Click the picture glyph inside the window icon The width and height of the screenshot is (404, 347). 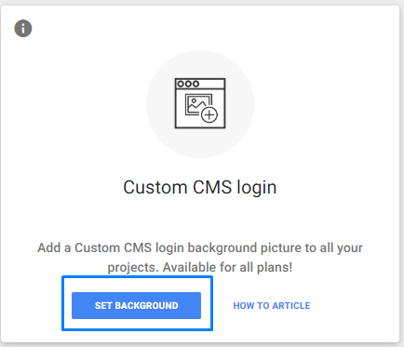click(198, 105)
